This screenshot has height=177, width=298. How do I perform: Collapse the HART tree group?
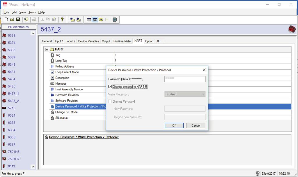(x=47, y=49)
